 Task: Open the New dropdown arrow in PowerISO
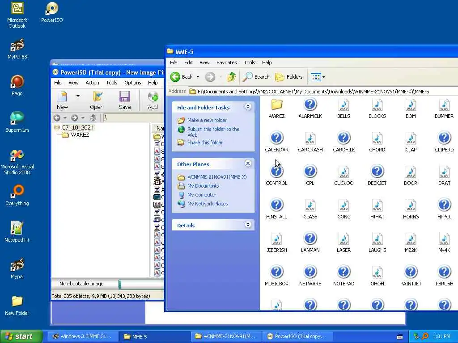point(78,96)
